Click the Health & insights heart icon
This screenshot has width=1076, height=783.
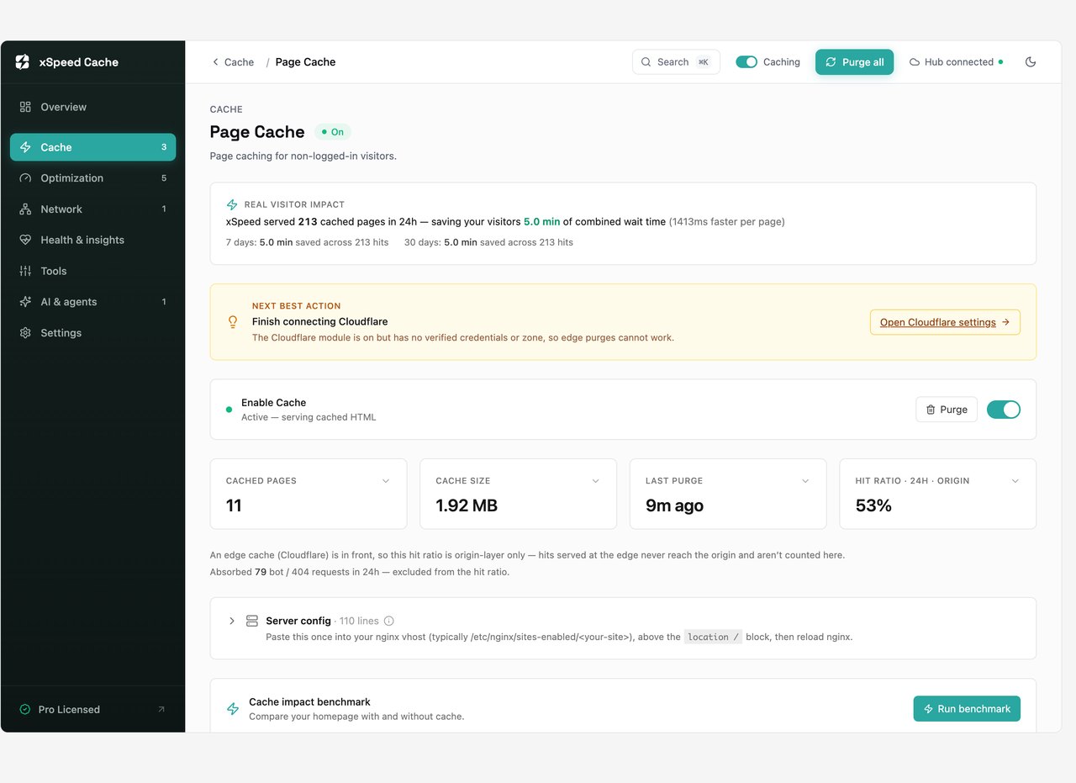point(25,240)
